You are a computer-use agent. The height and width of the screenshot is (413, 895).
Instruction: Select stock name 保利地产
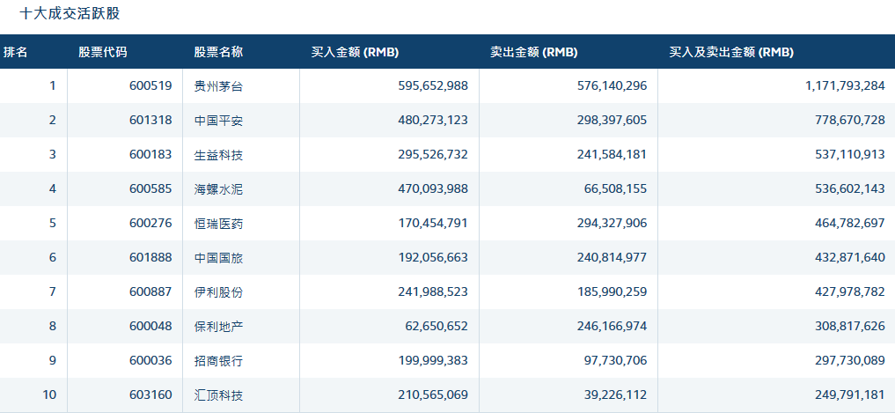pos(218,326)
